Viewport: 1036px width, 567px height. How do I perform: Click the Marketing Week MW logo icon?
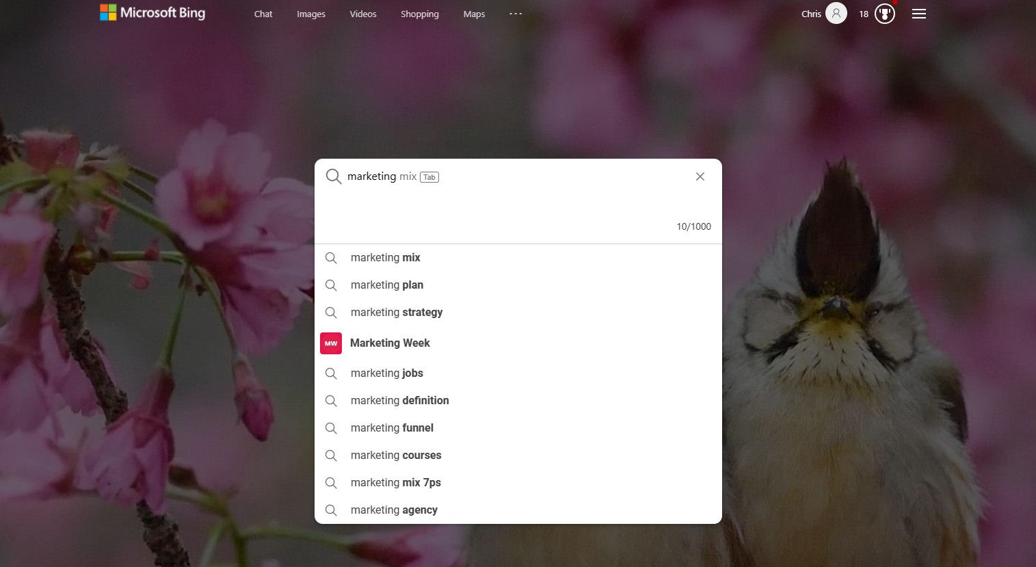(x=331, y=343)
